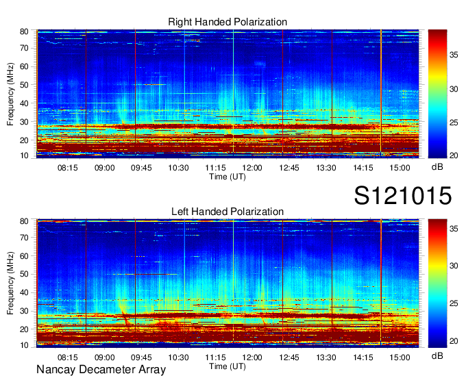Click Time (UT) label under Left Handed plot
The width and height of the screenshot is (466, 378).
coord(228,366)
